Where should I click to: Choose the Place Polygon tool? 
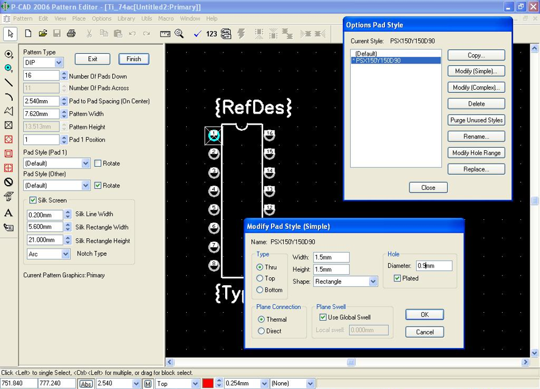[x=9, y=111]
